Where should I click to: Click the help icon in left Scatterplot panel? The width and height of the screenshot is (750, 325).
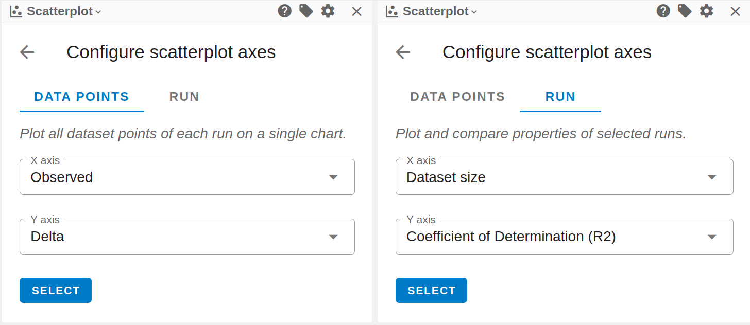[x=284, y=11]
